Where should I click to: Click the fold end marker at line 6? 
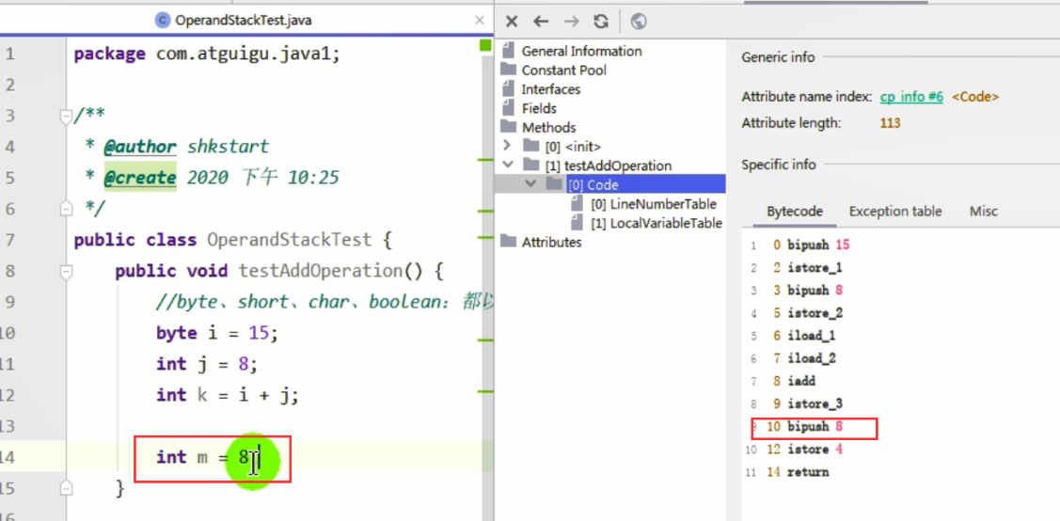[x=66, y=209]
